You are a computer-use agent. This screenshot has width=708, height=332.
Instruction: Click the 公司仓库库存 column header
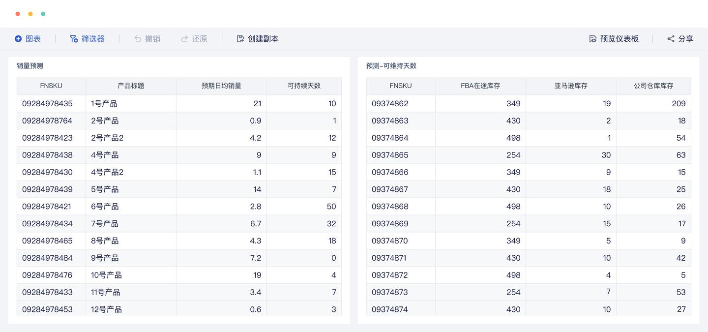(653, 86)
